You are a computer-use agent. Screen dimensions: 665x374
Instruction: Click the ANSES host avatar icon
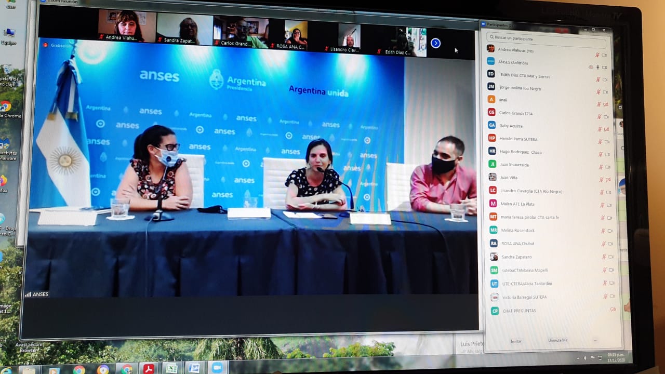490,61
